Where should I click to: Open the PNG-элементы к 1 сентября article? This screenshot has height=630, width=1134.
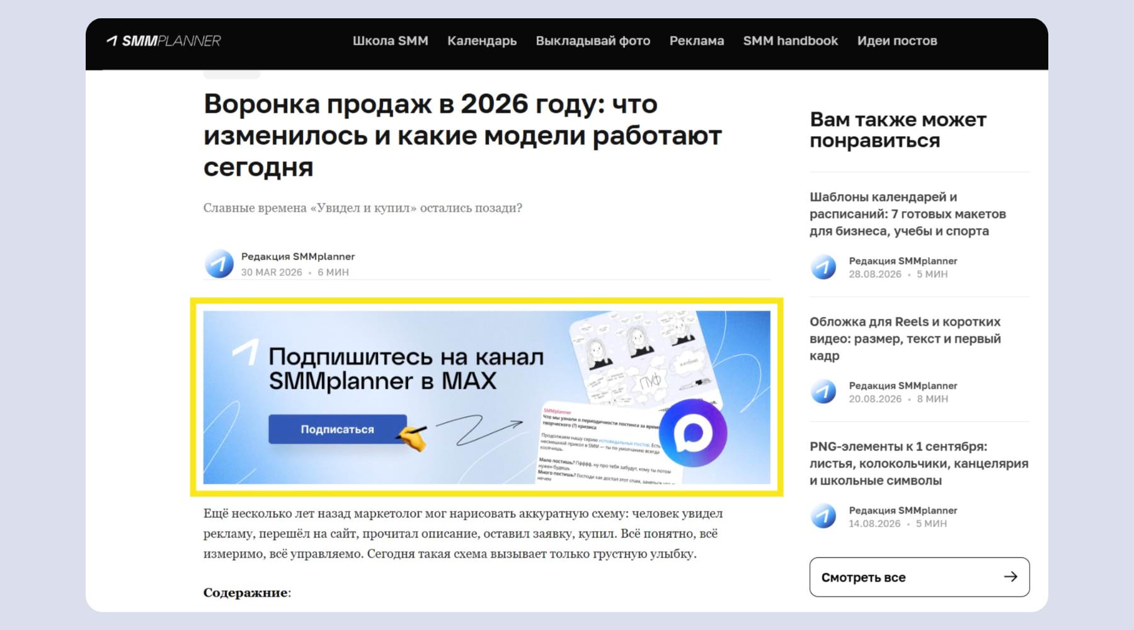coord(919,464)
